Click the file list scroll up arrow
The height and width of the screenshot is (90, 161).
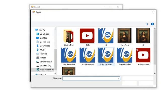pos(155,28)
